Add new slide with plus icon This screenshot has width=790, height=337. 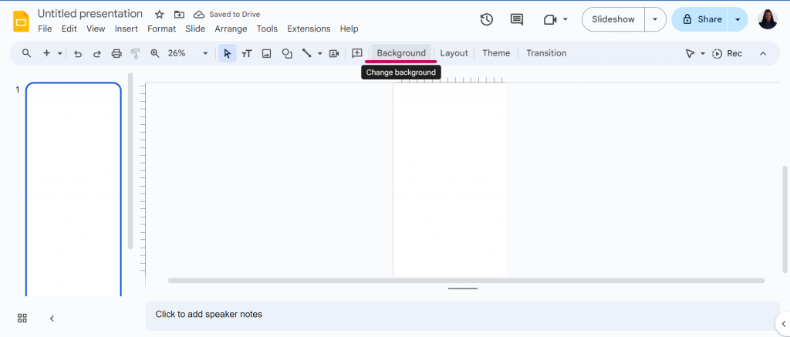click(x=46, y=53)
